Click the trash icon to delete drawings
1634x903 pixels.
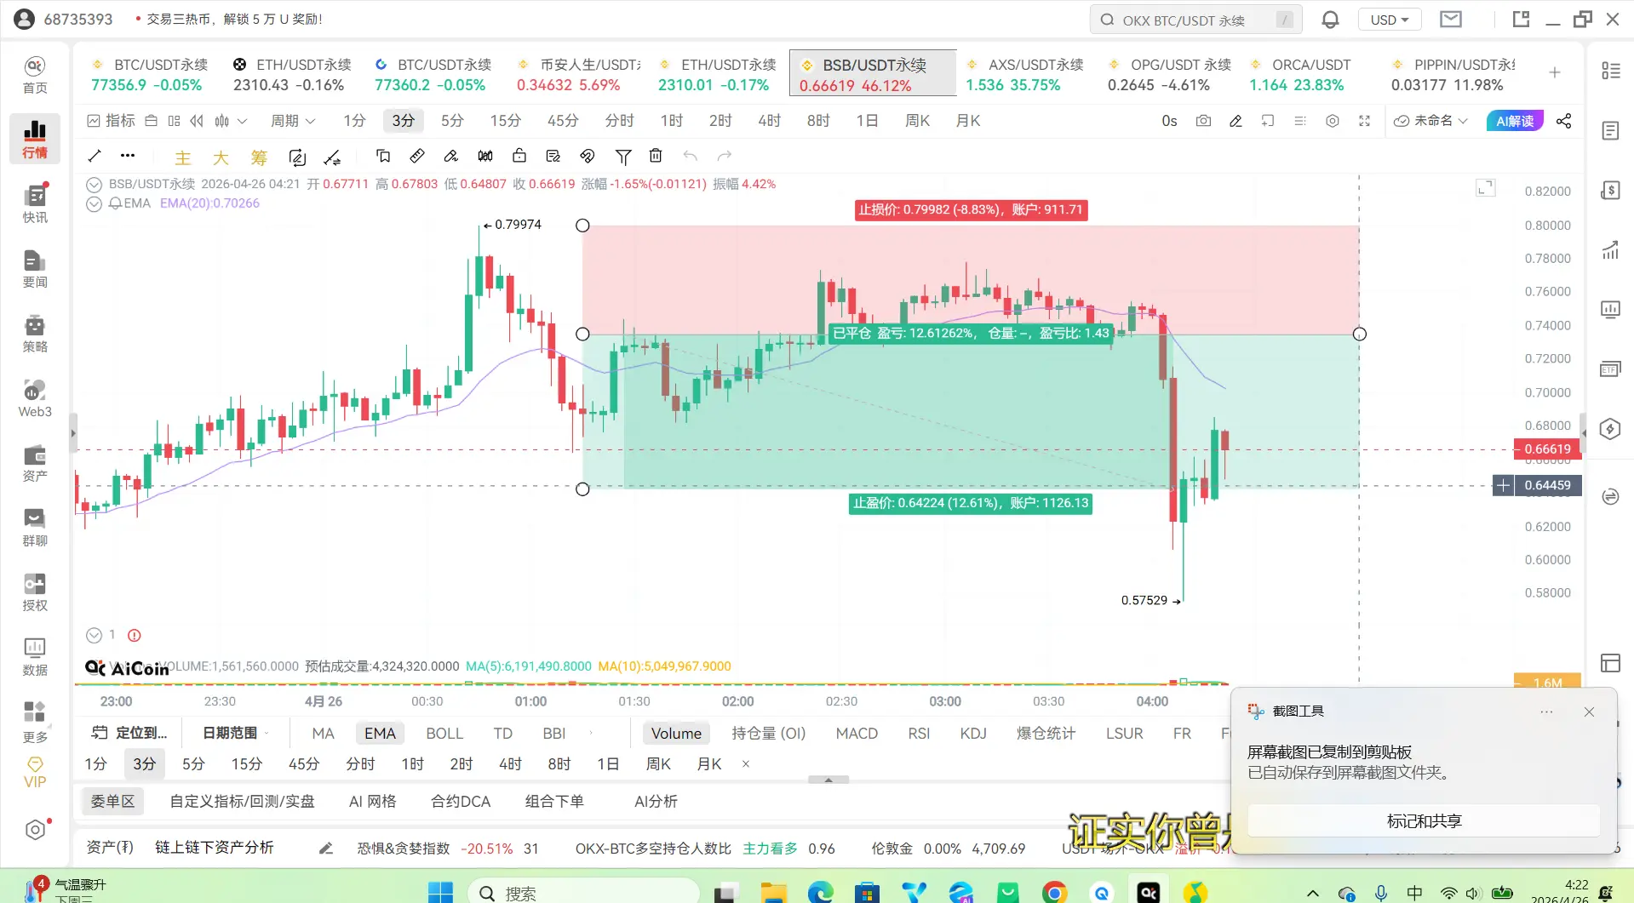(656, 156)
